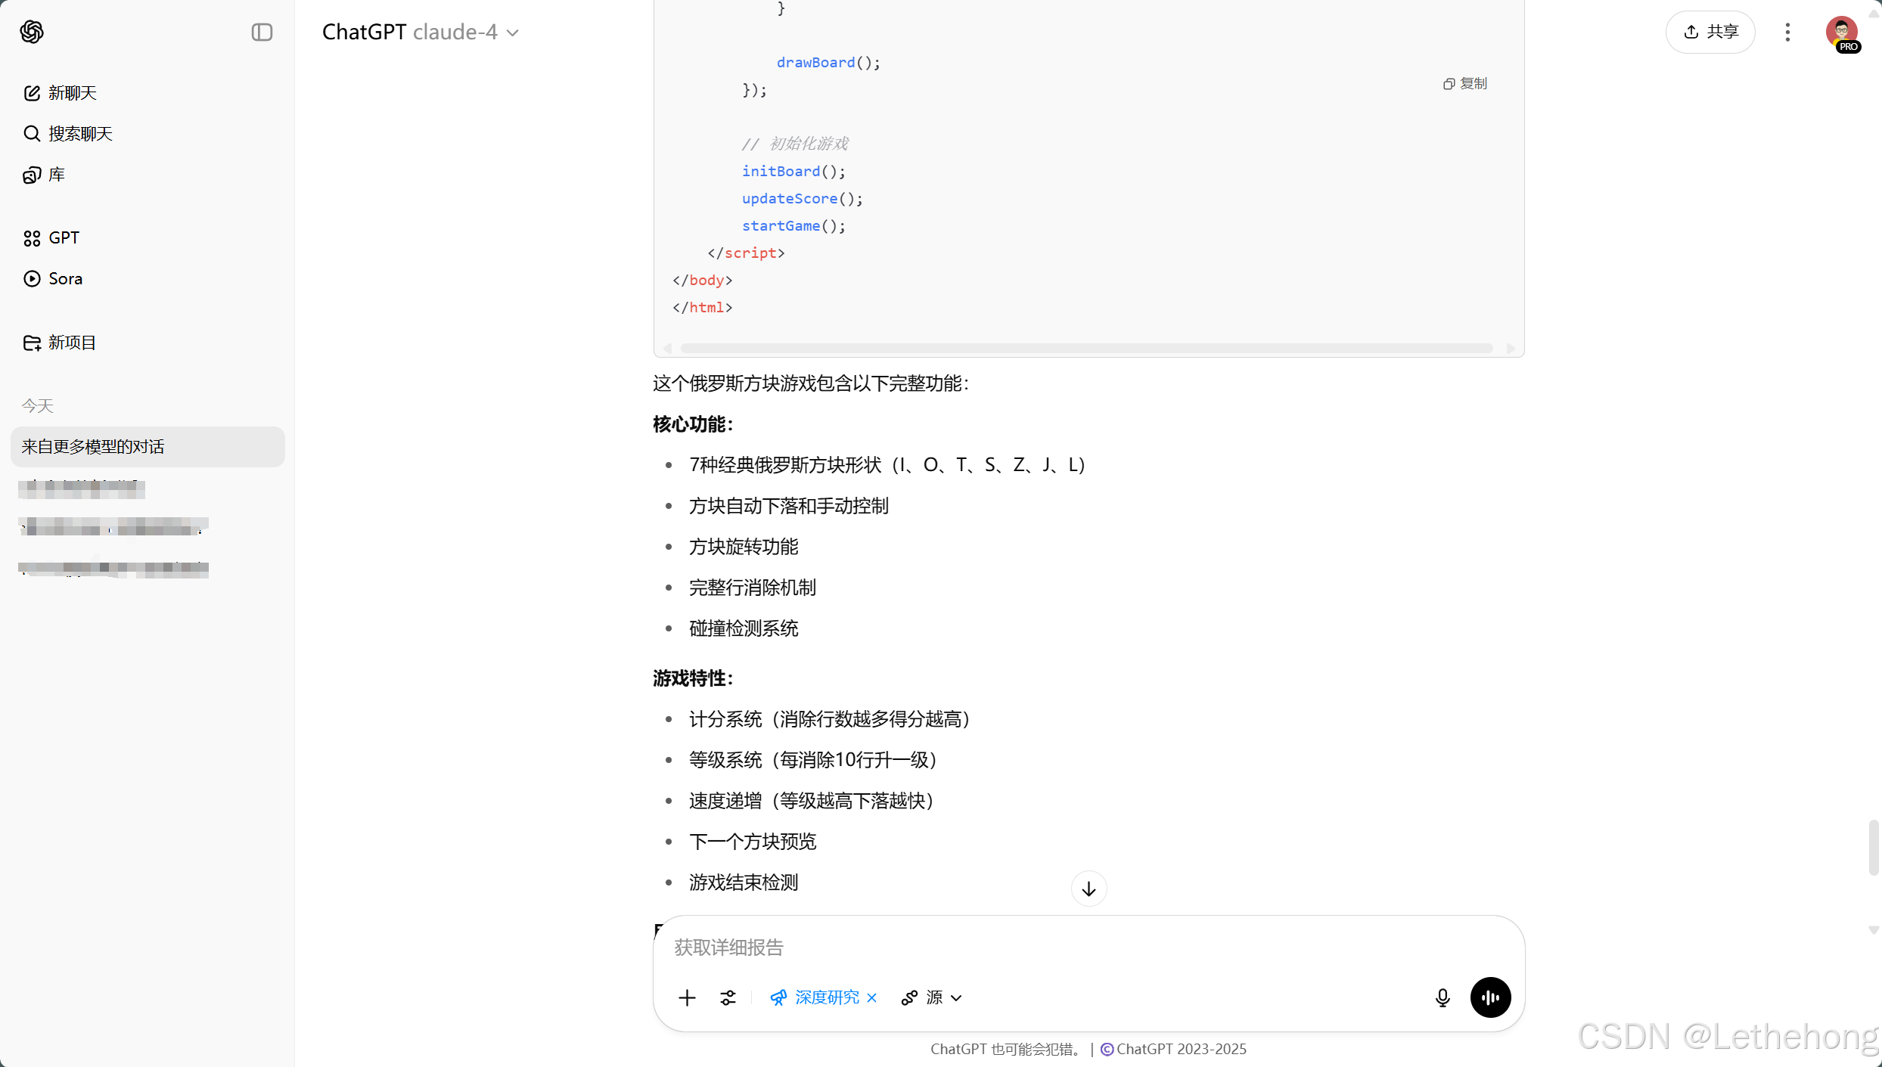This screenshot has height=1067, width=1882.
Task: Click the ChatGPT 2023-2025 footer link
Action: pos(1182,1050)
